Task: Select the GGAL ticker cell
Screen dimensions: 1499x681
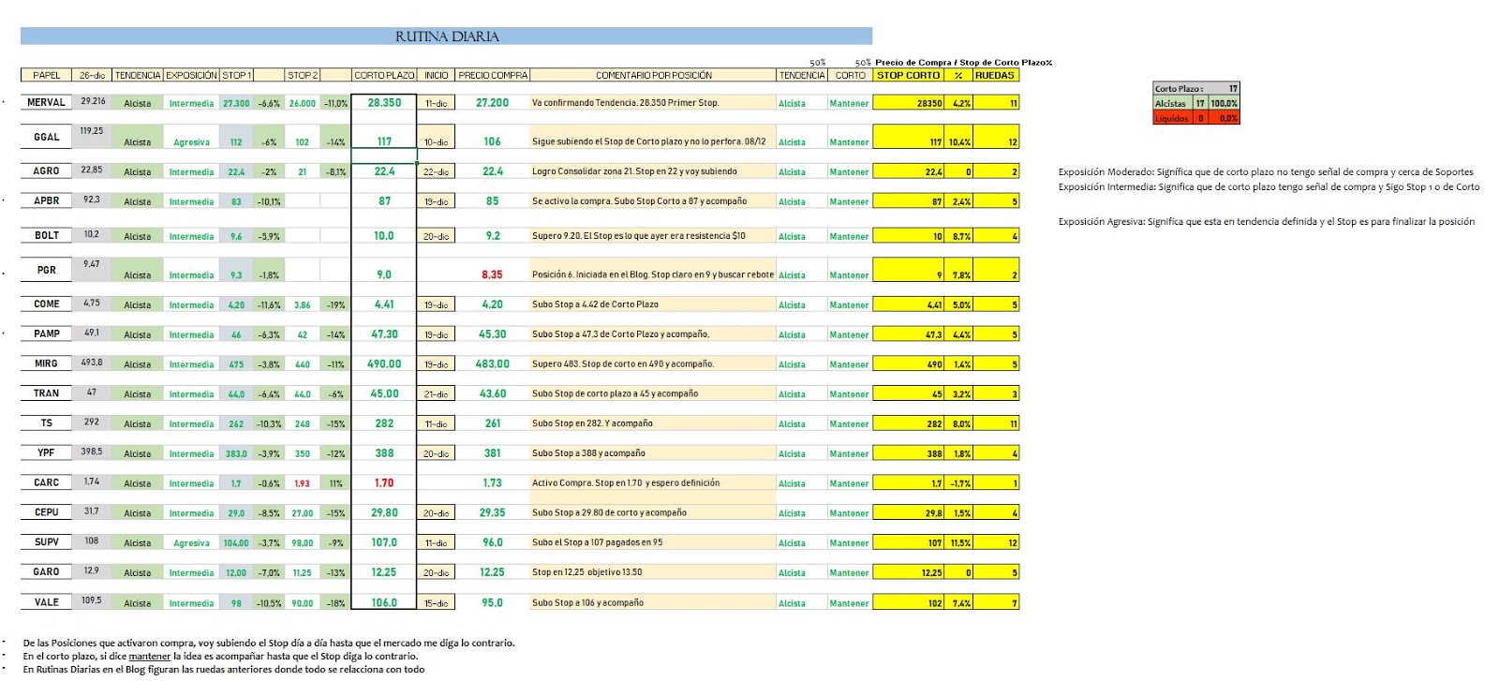Action: (46, 137)
